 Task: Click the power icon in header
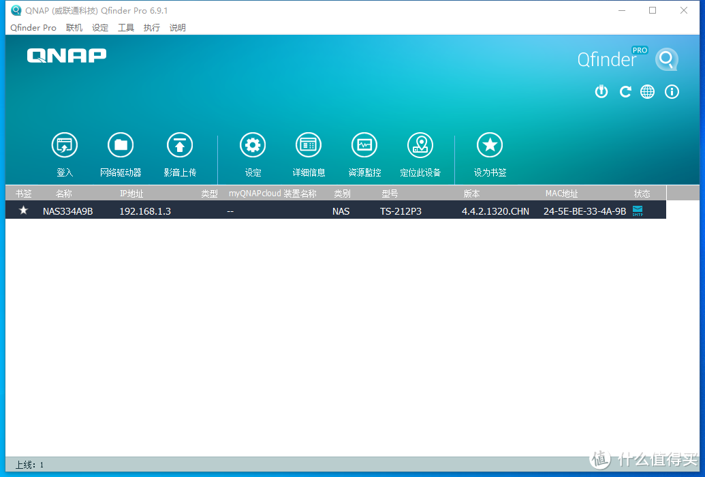point(601,92)
